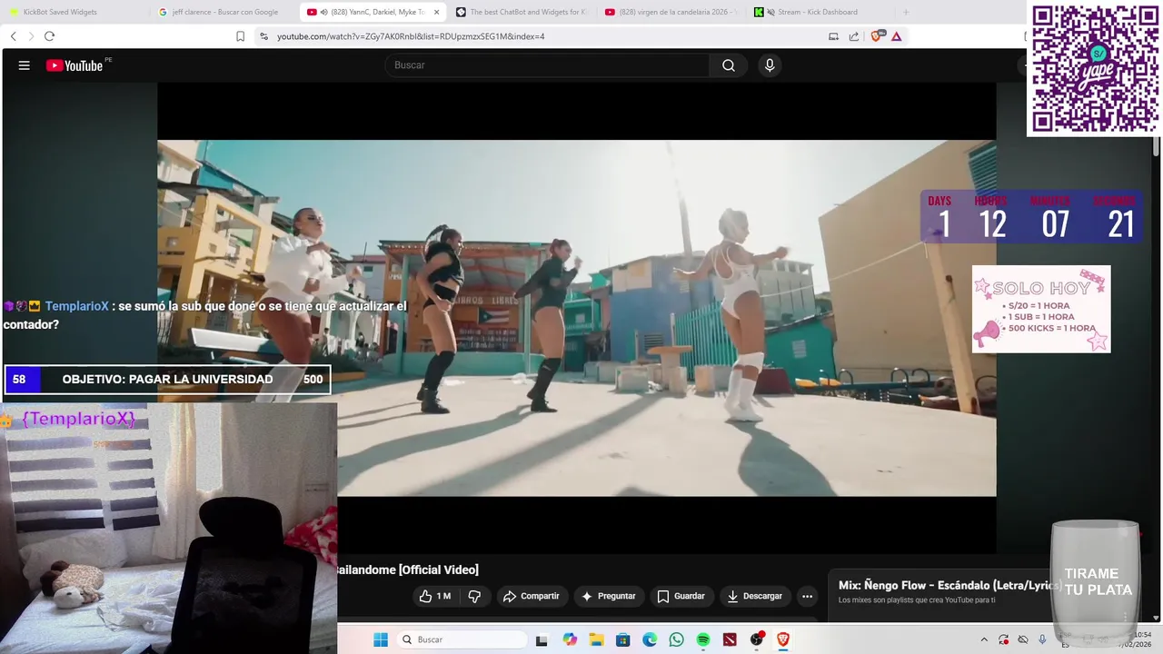Screen dimensions: 1163x654
Task: Click the TemplarioX chat username
Action: tap(76, 306)
